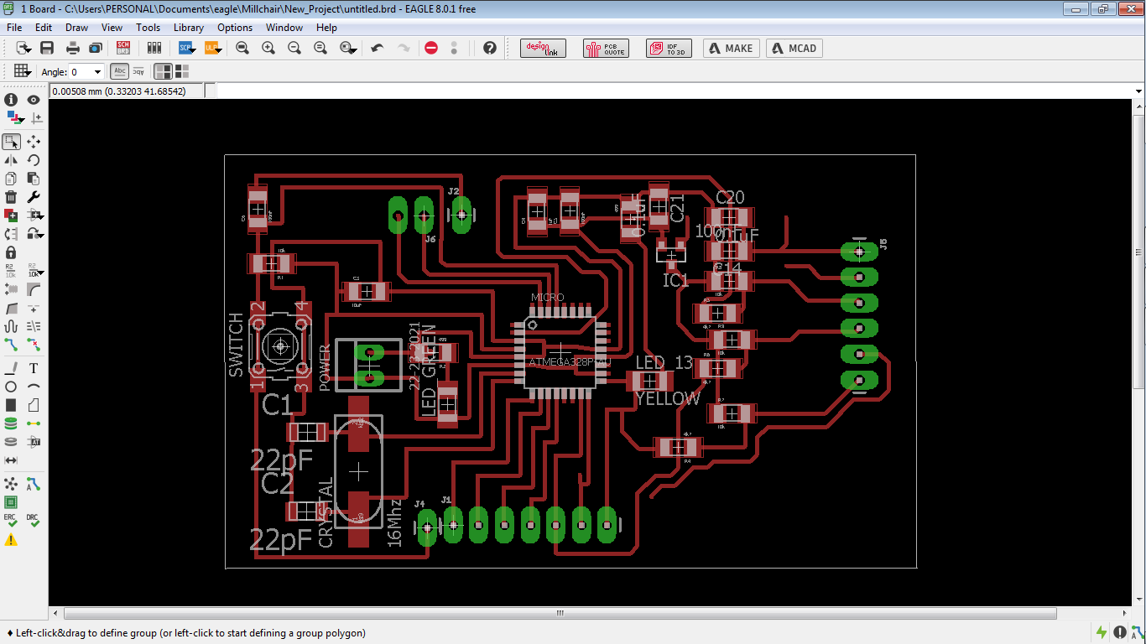Open the Edit menu
The height and width of the screenshot is (644, 1146).
(x=44, y=28)
